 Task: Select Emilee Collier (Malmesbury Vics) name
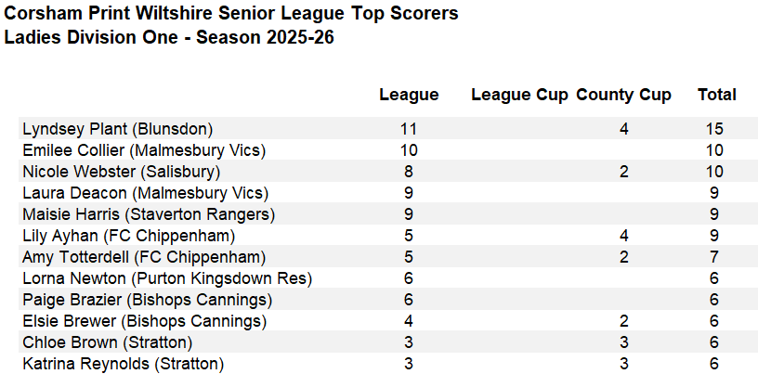click(x=144, y=150)
